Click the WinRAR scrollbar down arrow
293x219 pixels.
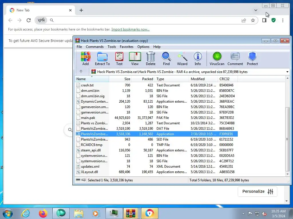click(x=287, y=174)
